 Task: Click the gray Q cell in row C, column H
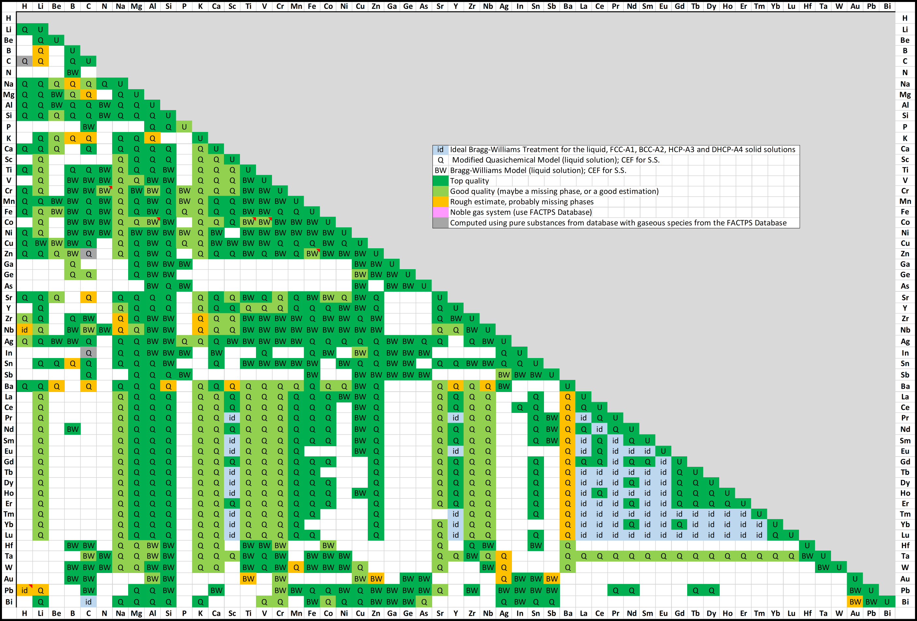coord(25,61)
